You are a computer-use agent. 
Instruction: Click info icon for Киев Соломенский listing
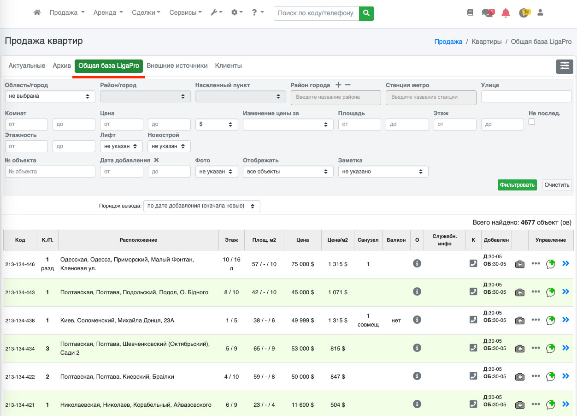pyautogui.click(x=417, y=320)
